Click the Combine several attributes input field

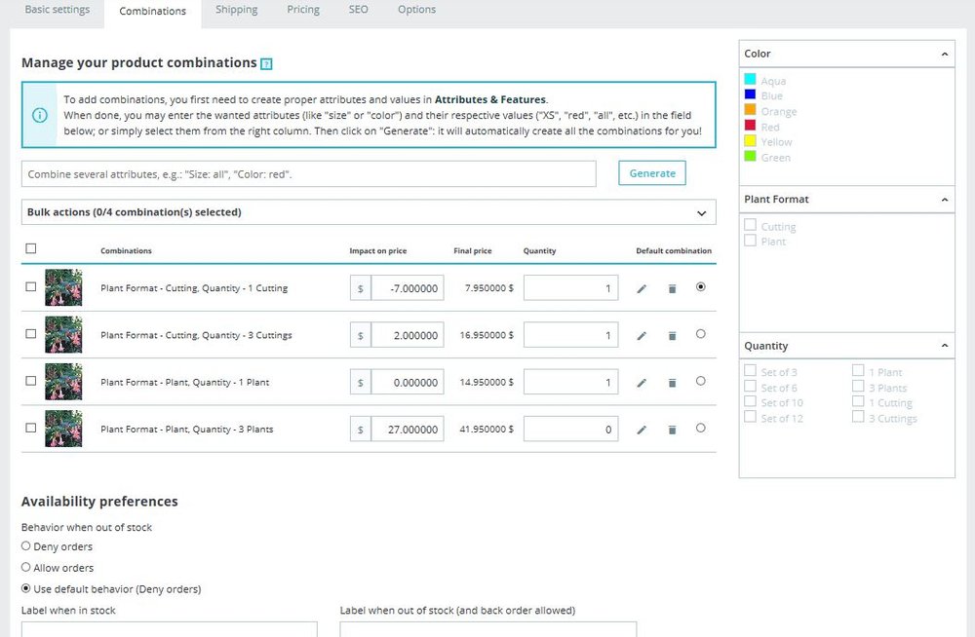(x=308, y=174)
